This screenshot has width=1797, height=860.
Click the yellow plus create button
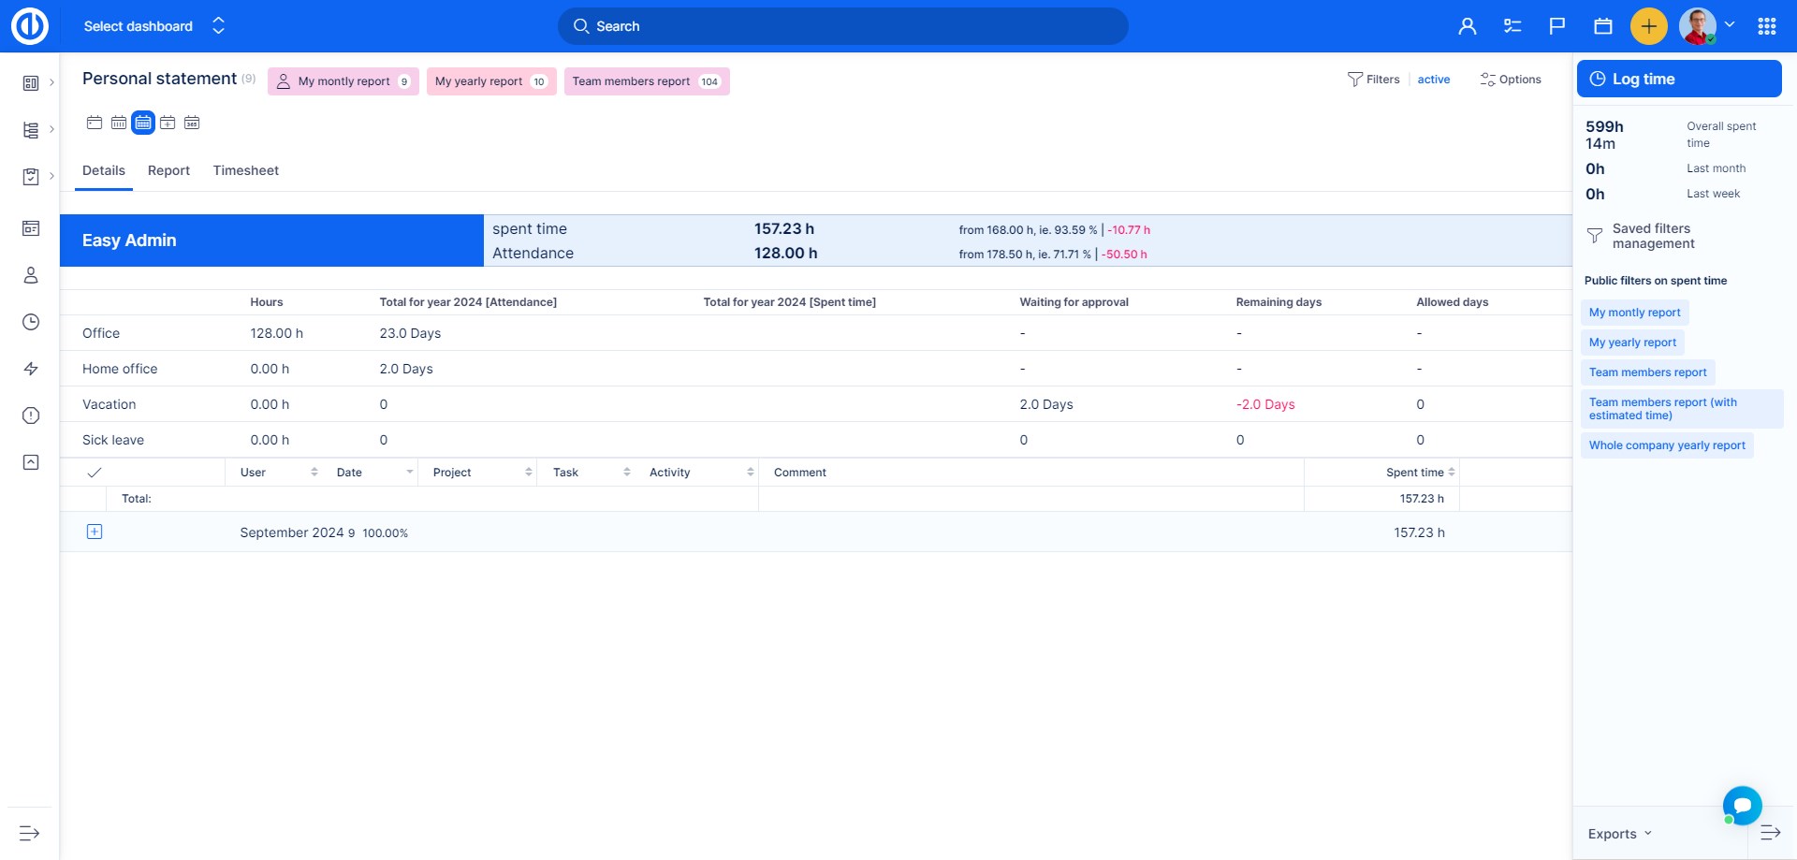click(1648, 26)
